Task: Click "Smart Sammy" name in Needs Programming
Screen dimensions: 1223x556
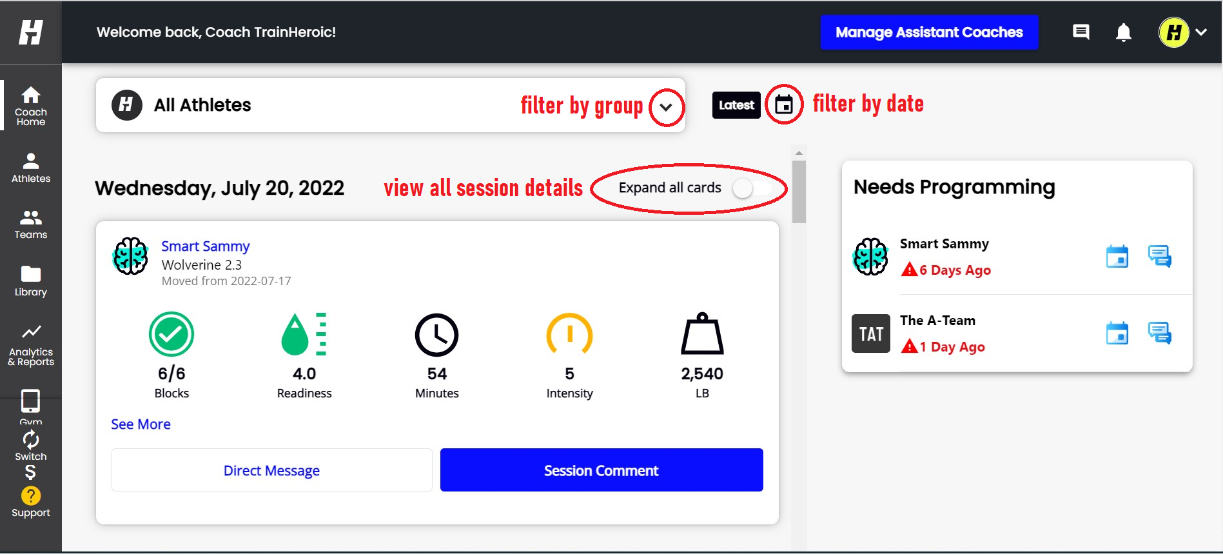Action: (944, 244)
